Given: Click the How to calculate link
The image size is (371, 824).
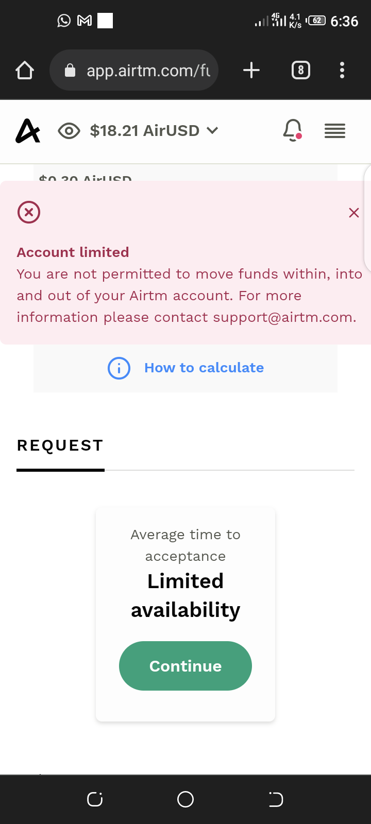Looking at the screenshot, I should coord(204,368).
